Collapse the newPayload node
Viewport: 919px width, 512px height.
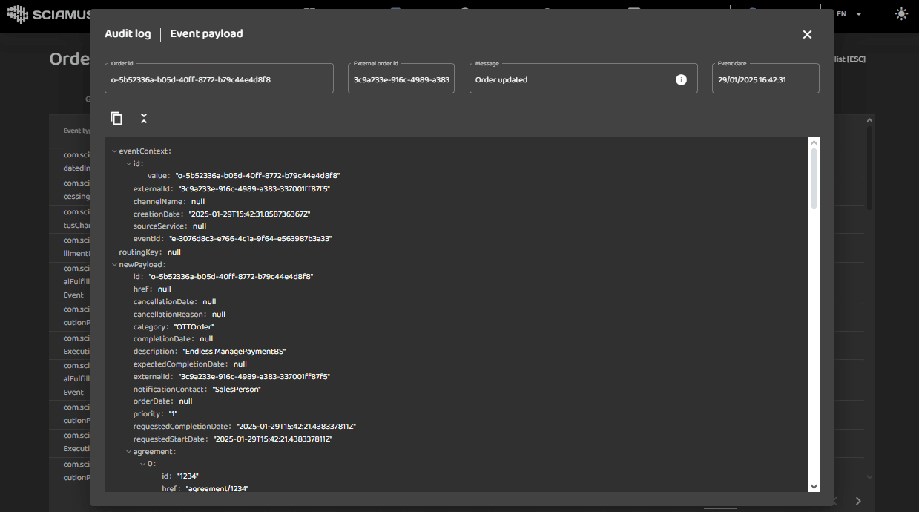coord(114,264)
